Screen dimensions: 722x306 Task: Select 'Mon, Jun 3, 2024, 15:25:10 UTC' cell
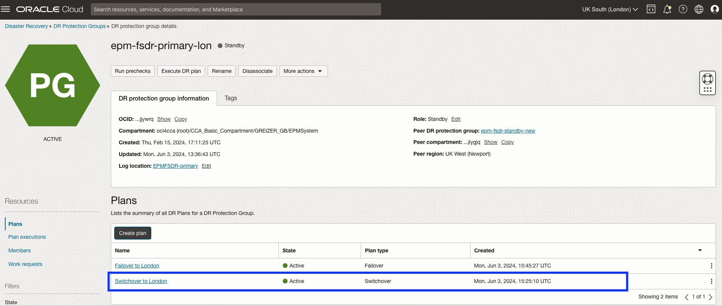coord(512,281)
